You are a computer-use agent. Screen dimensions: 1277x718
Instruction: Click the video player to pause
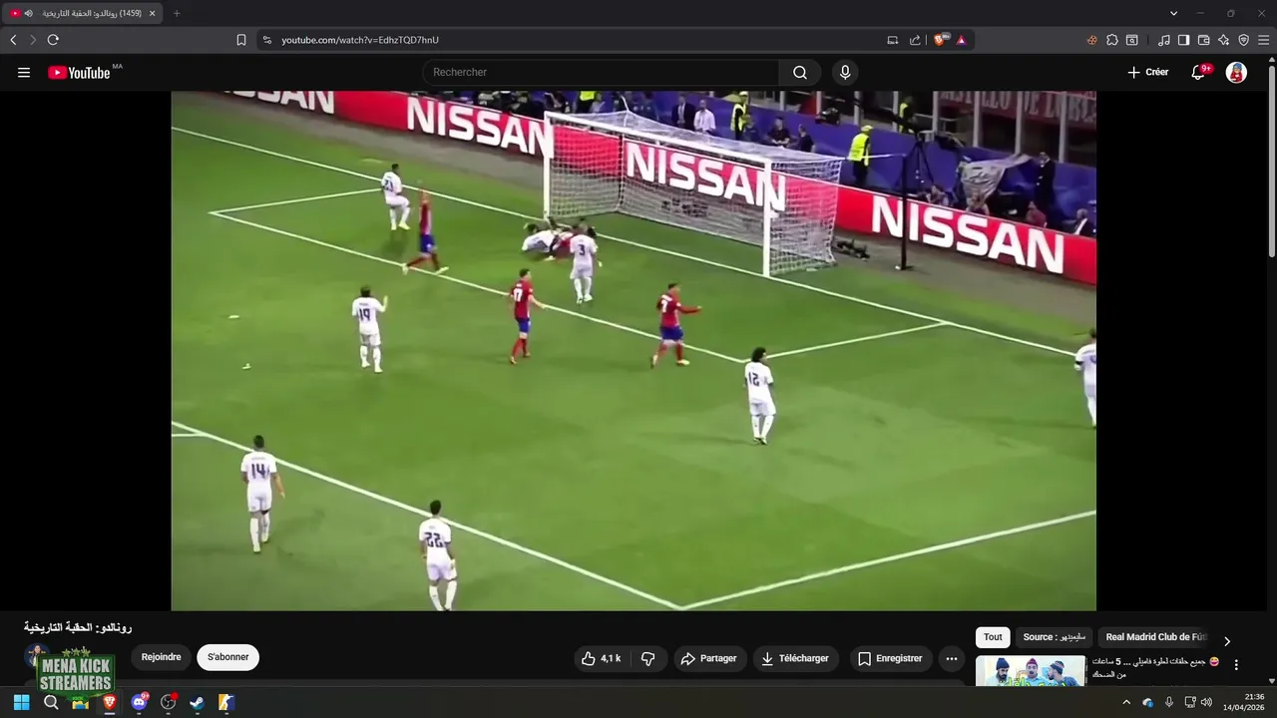click(634, 350)
